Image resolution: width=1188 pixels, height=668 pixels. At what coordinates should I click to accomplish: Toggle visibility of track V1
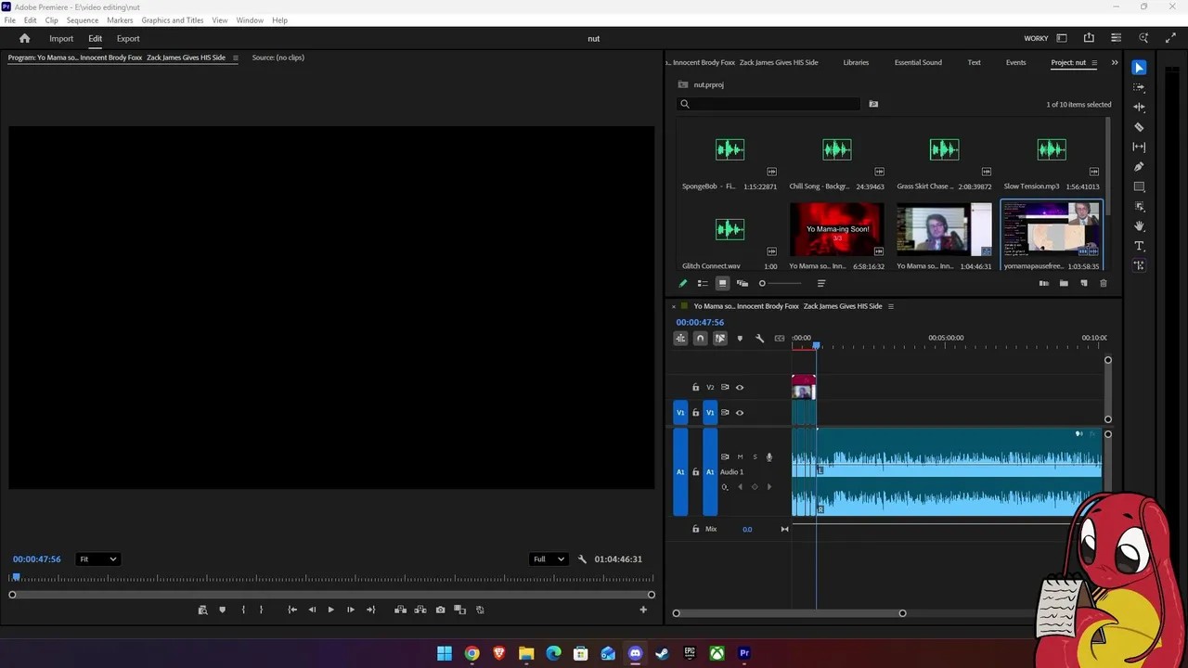pos(740,413)
